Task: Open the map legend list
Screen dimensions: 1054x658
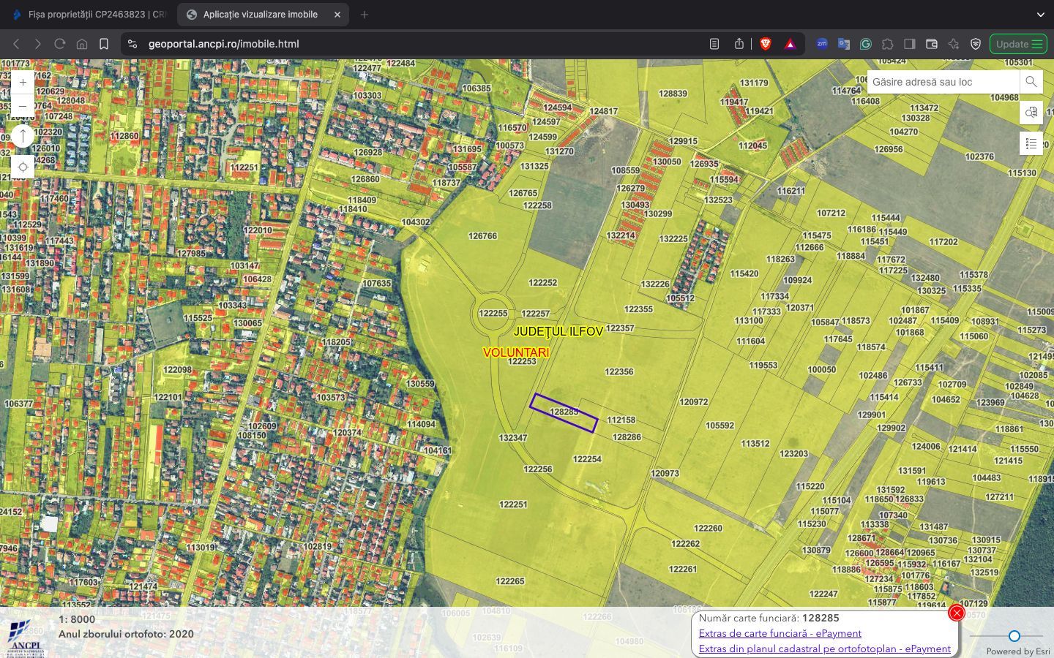Action: click(x=1031, y=143)
